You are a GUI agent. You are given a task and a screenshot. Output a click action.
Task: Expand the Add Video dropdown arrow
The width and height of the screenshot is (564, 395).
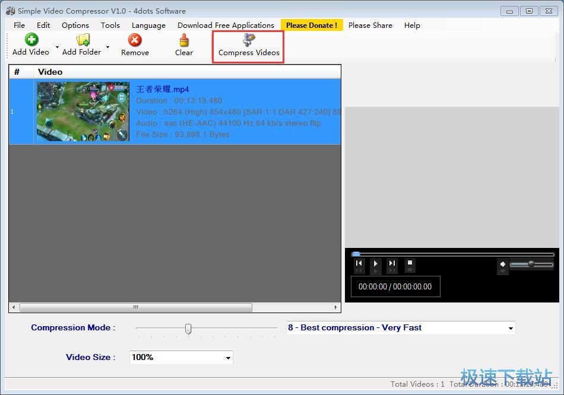click(x=57, y=47)
